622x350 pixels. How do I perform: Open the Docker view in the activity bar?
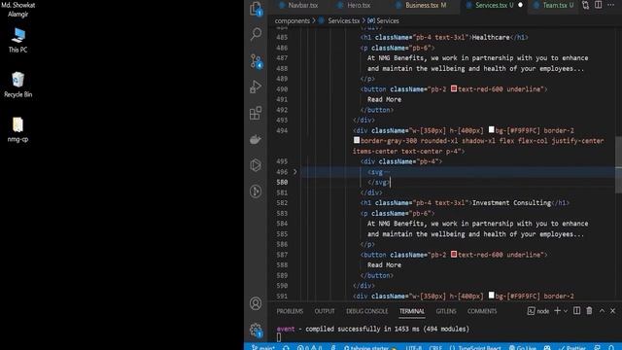coord(256,139)
